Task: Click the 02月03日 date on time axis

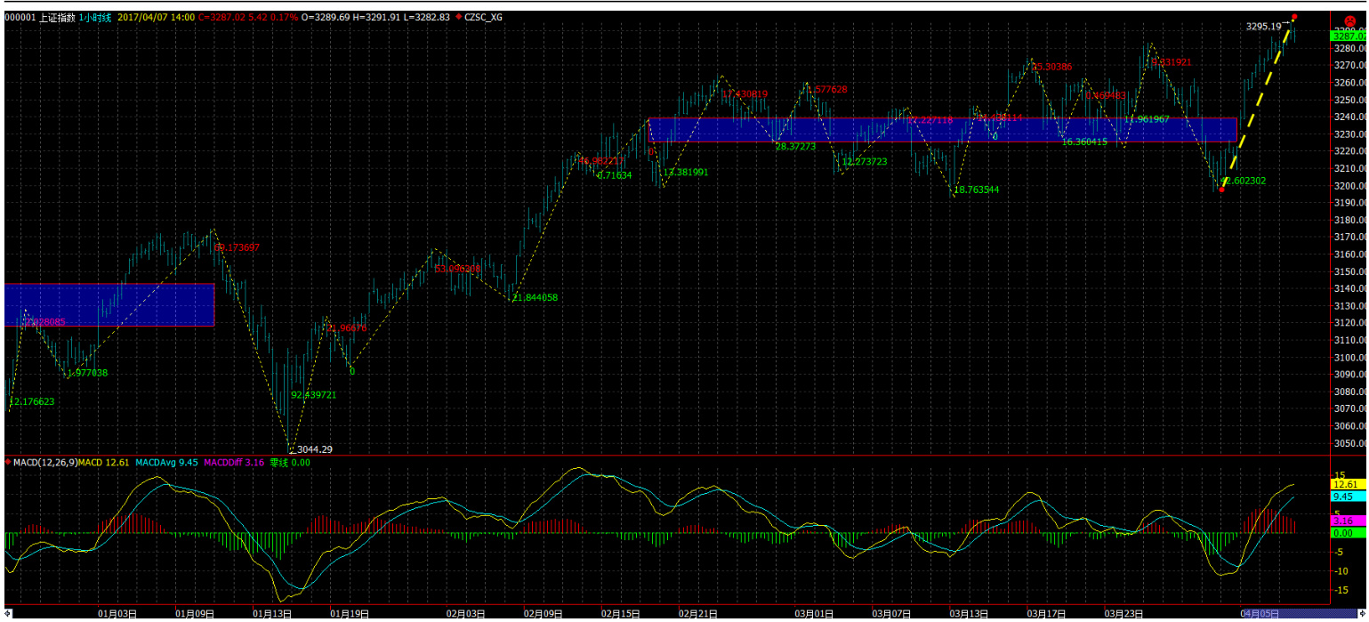Action: point(465,613)
